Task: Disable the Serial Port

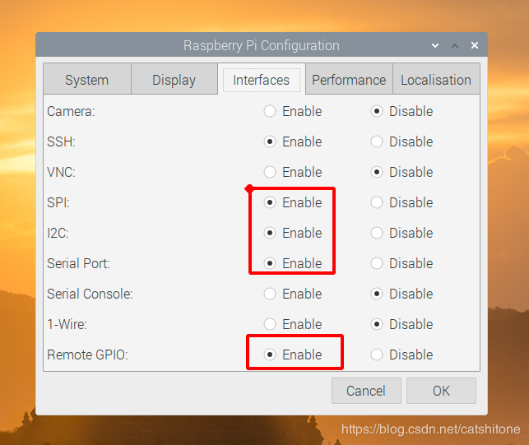Action: [377, 263]
